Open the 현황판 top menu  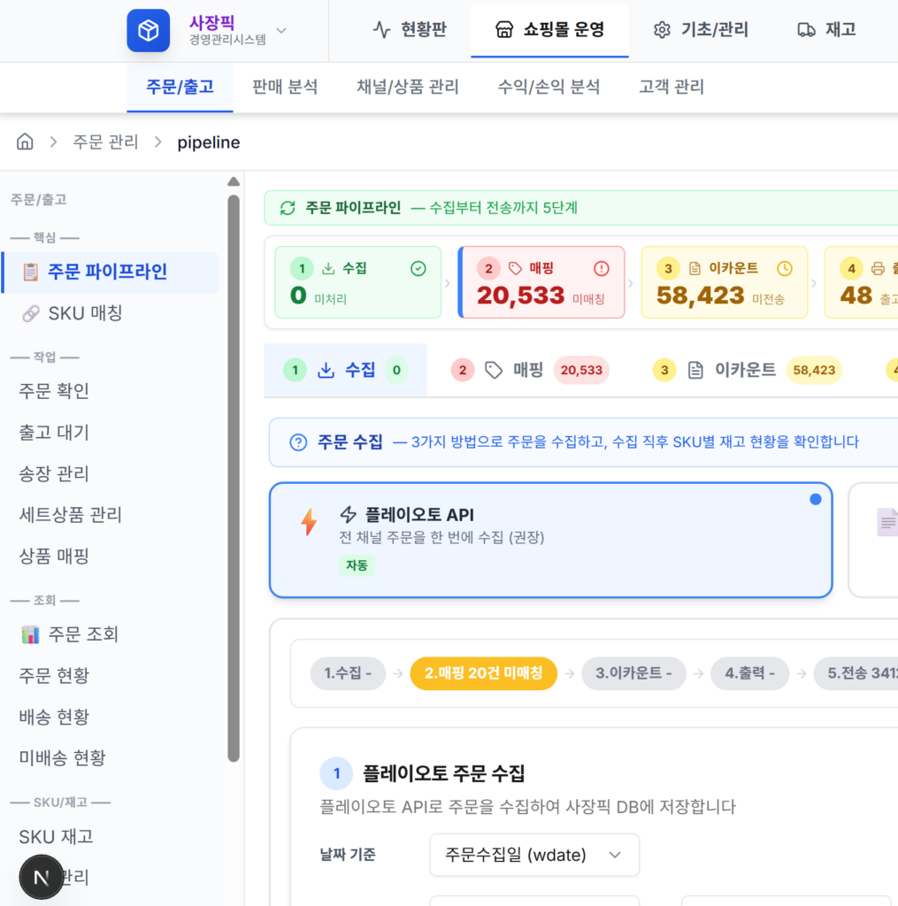click(x=409, y=30)
